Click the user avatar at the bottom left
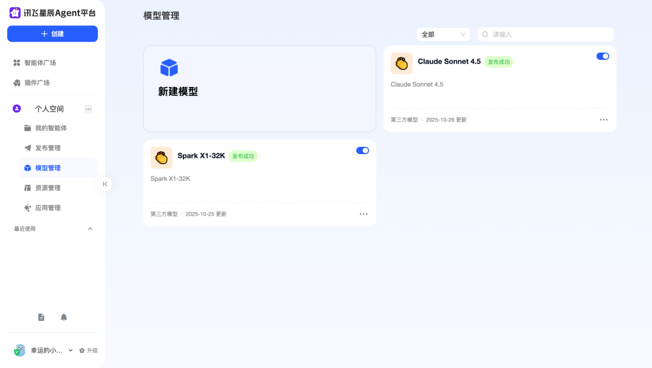 coord(19,350)
